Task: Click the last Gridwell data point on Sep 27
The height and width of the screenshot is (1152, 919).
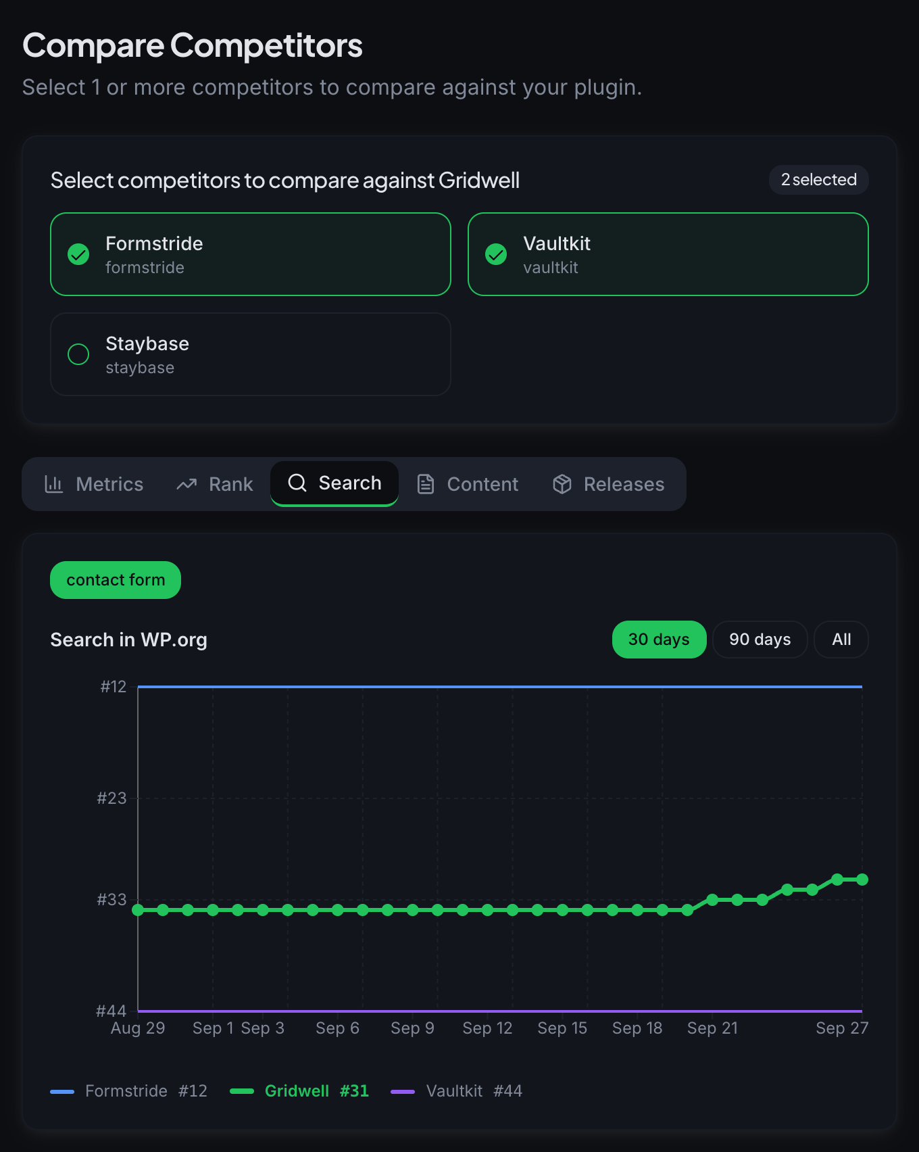Action: click(x=862, y=880)
